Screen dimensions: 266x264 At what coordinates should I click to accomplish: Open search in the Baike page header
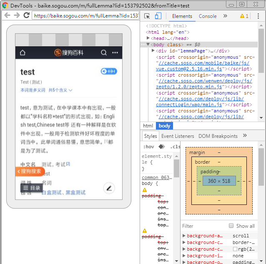pos(104,52)
